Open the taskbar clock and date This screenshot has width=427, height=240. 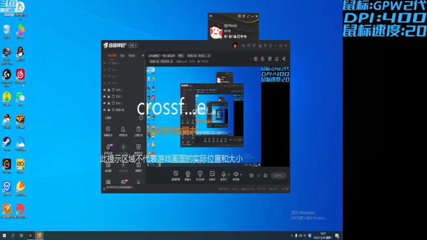[x=323, y=236]
